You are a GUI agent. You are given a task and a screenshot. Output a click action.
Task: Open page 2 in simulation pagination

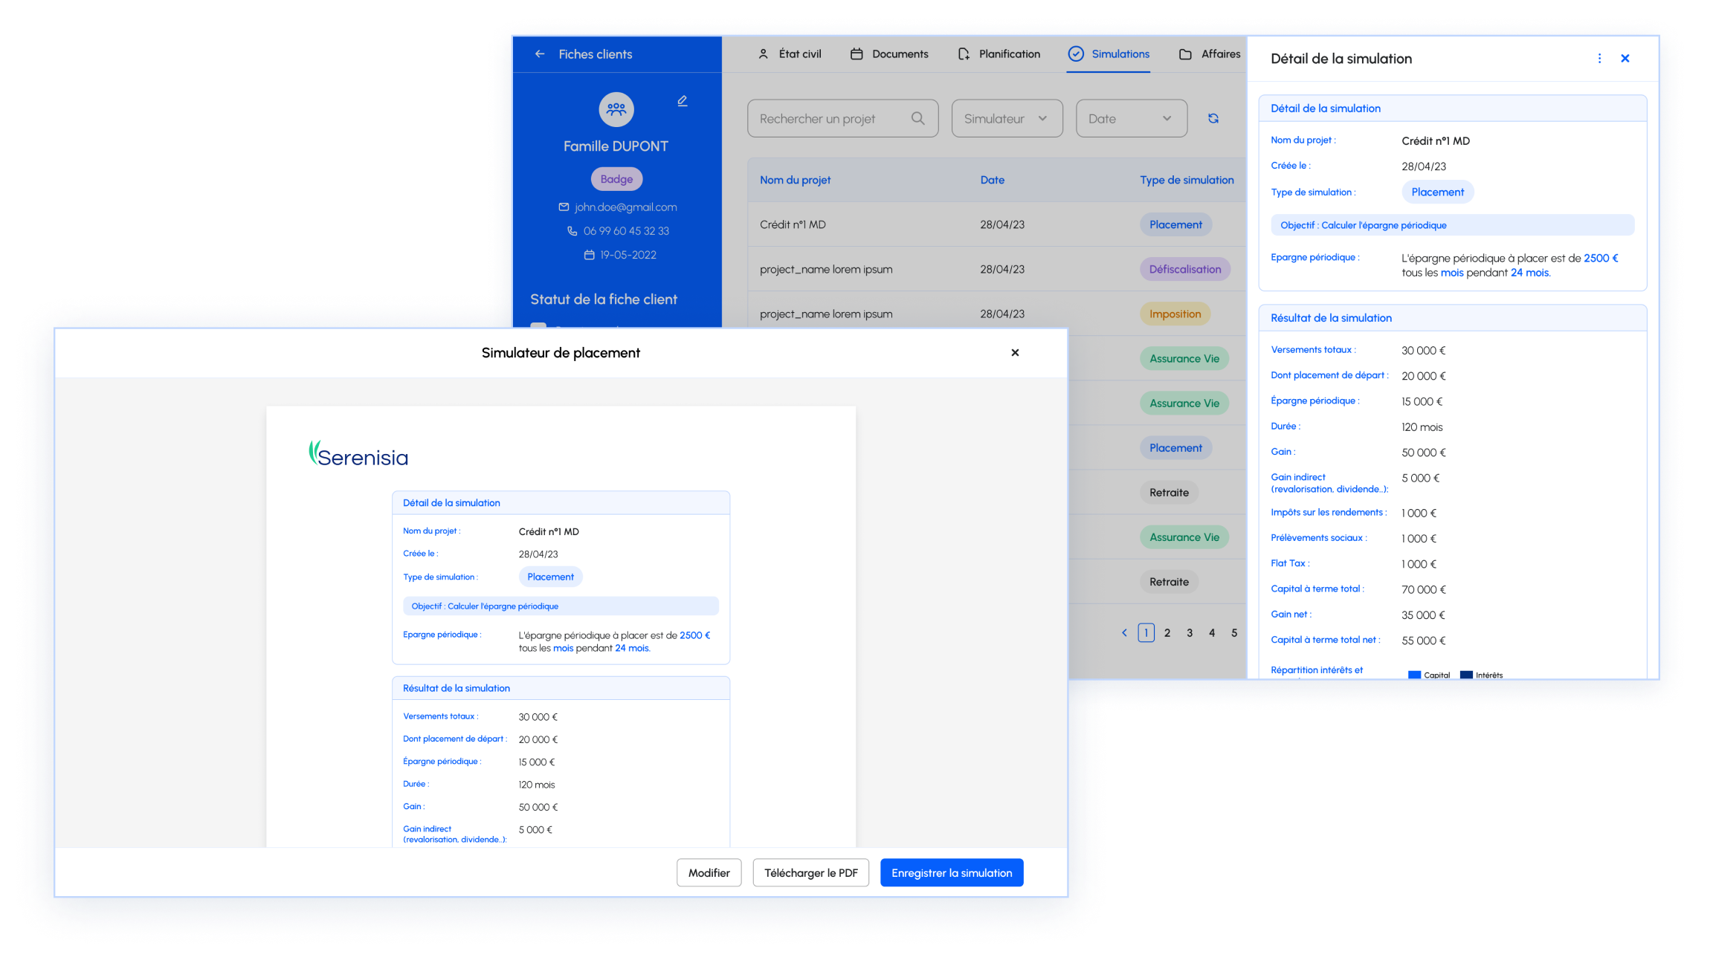(1167, 634)
